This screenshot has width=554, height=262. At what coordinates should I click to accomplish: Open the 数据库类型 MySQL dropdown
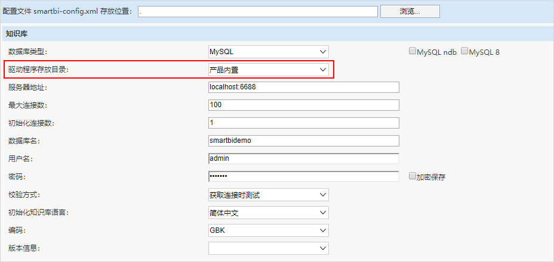(x=269, y=51)
